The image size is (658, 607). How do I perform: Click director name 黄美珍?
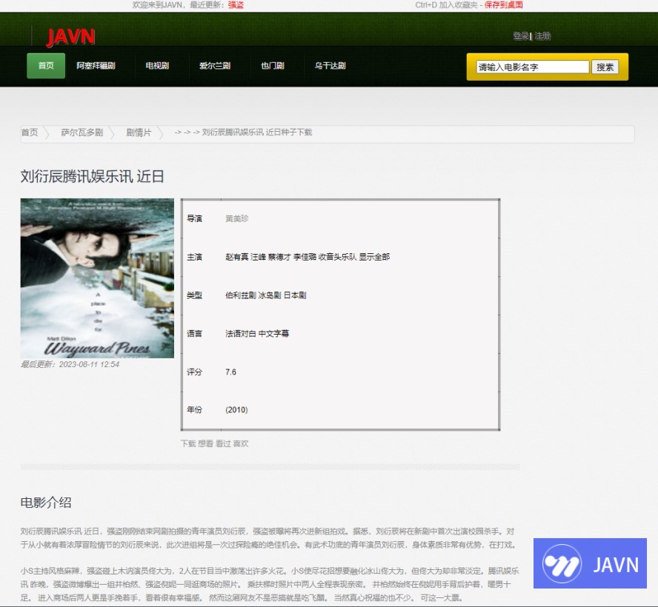click(236, 218)
